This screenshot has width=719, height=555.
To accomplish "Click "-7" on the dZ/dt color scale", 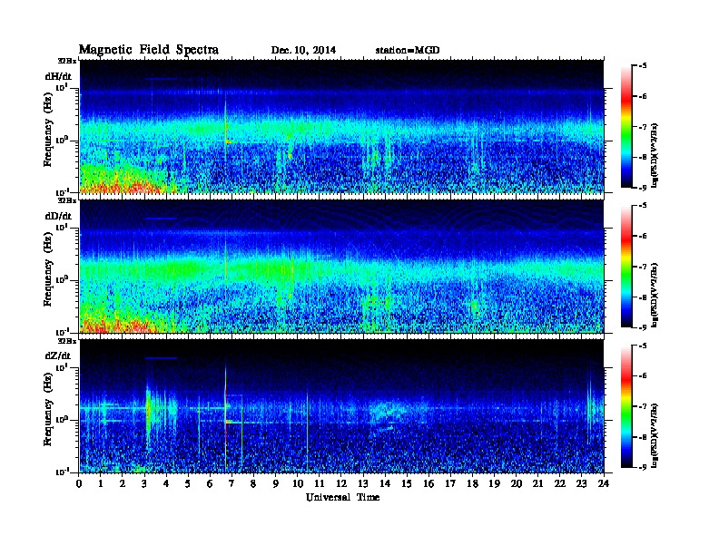I will (x=643, y=406).
